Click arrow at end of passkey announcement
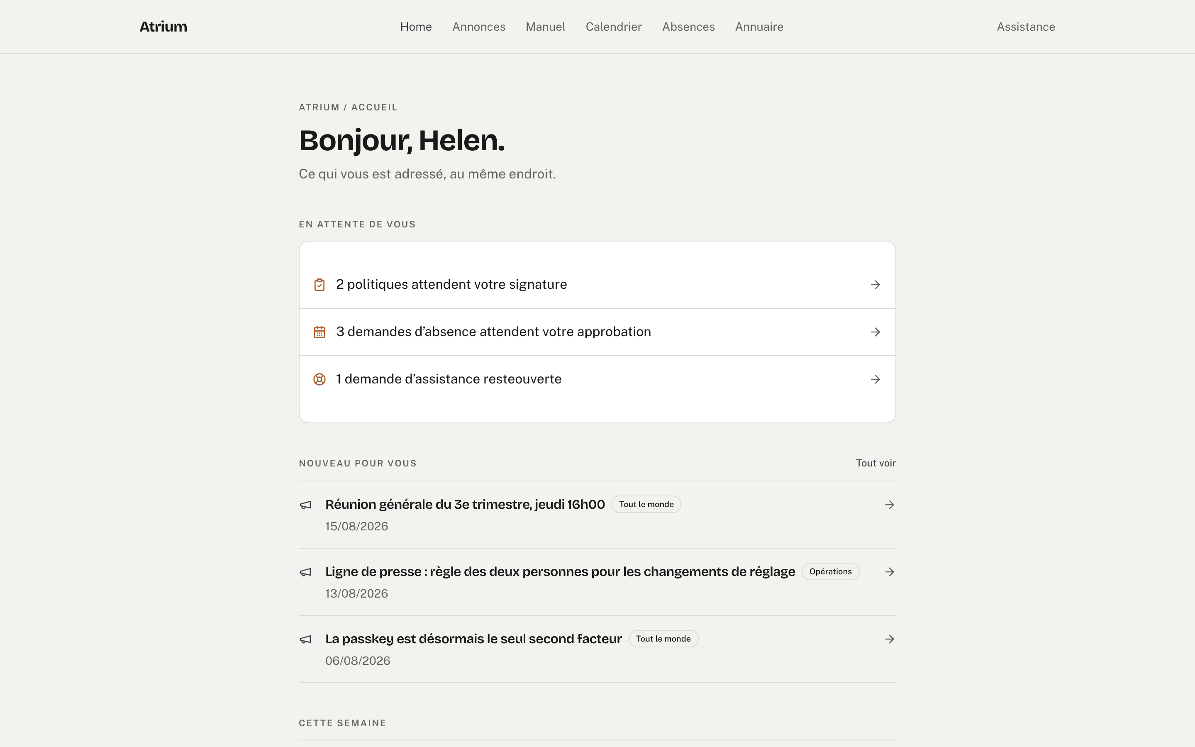Viewport: 1195px width, 747px height. 889,639
